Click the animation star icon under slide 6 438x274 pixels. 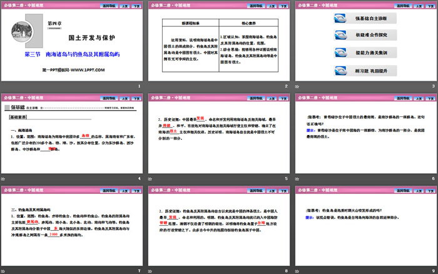[297, 179]
